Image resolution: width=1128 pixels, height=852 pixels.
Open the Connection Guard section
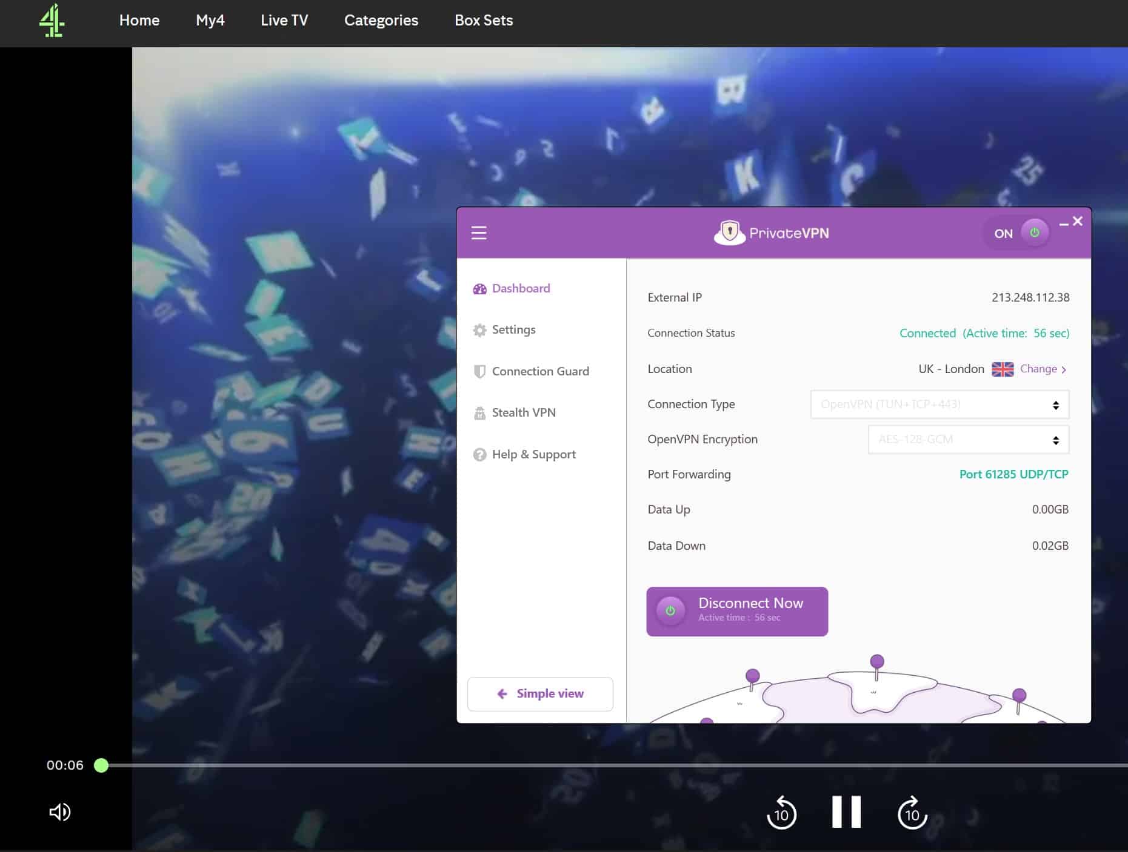(x=531, y=371)
